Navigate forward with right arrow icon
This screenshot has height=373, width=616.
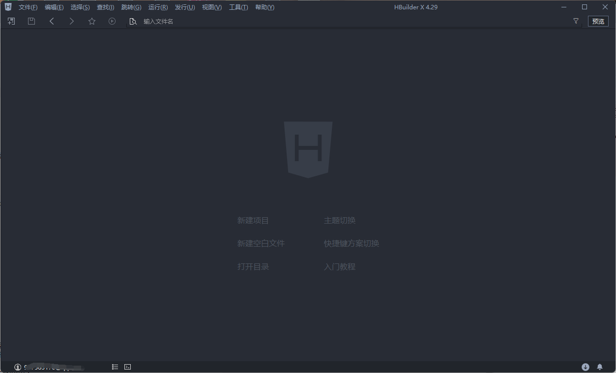click(72, 21)
